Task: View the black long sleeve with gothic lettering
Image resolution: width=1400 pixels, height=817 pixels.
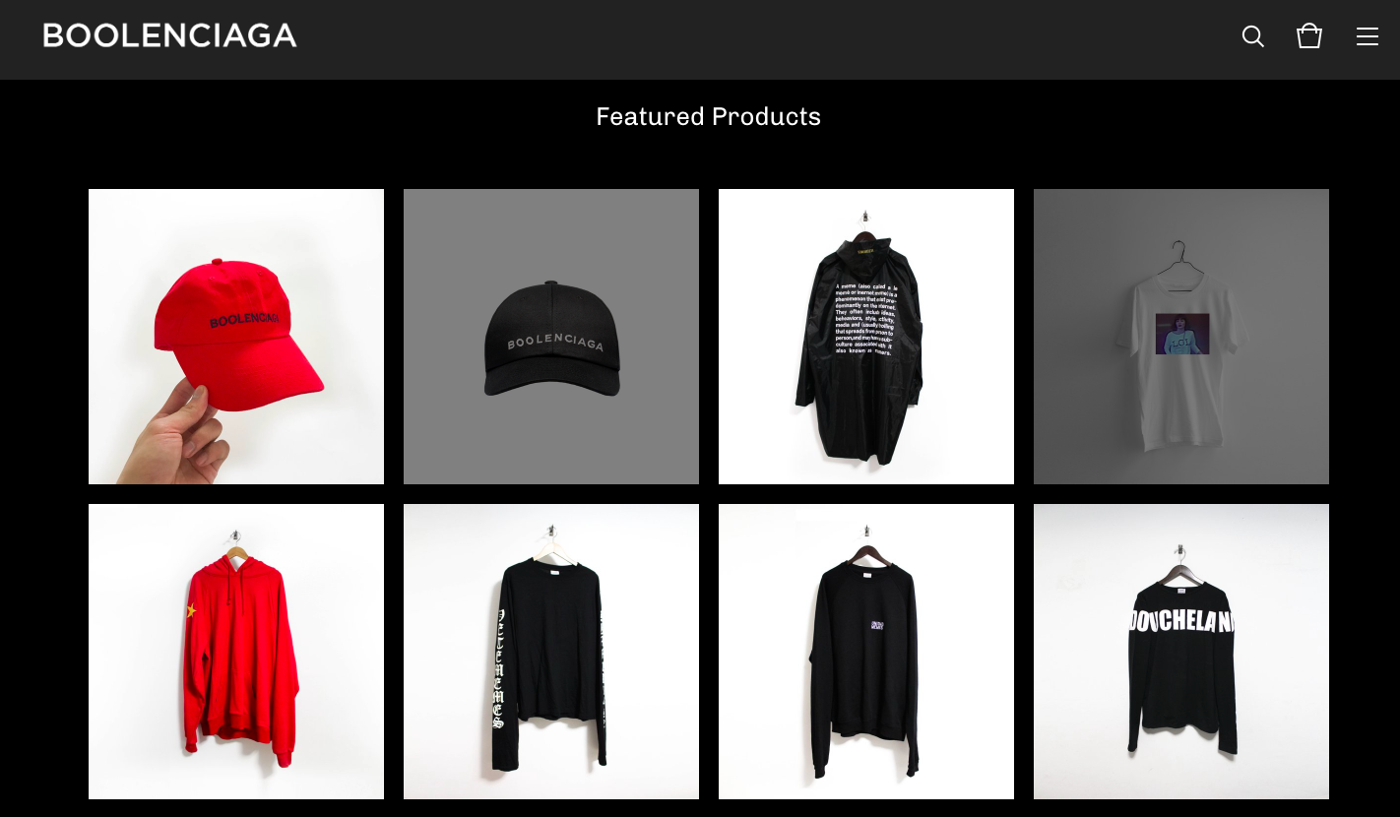Action: pos(551,652)
